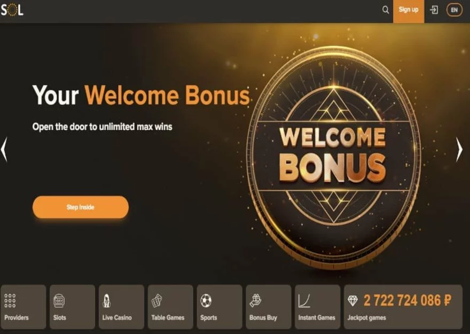Go to the previous banner slide
This screenshot has height=334, width=470.
pyautogui.click(x=4, y=149)
